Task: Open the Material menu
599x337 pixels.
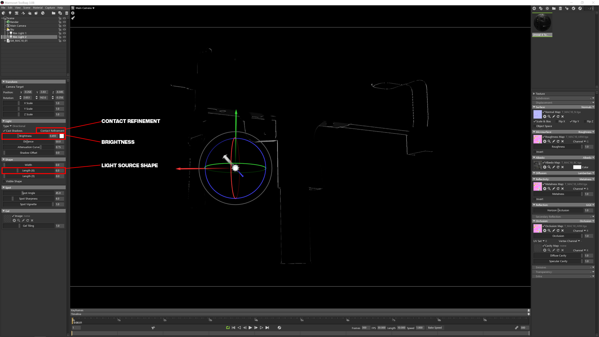Action: [38, 7]
